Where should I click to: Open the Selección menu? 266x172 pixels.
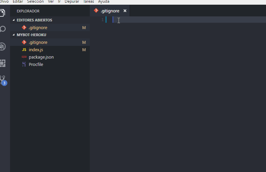(x=36, y=2)
